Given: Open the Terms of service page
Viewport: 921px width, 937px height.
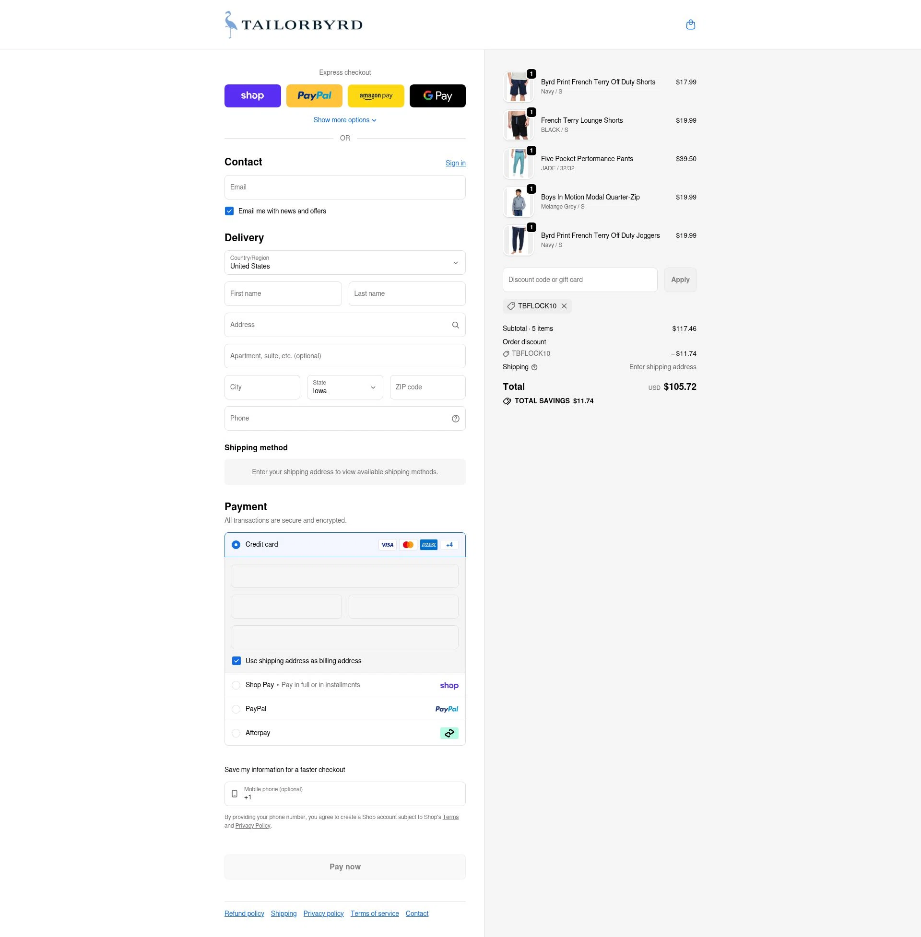Looking at the screenshot, I should click(375, 913).
